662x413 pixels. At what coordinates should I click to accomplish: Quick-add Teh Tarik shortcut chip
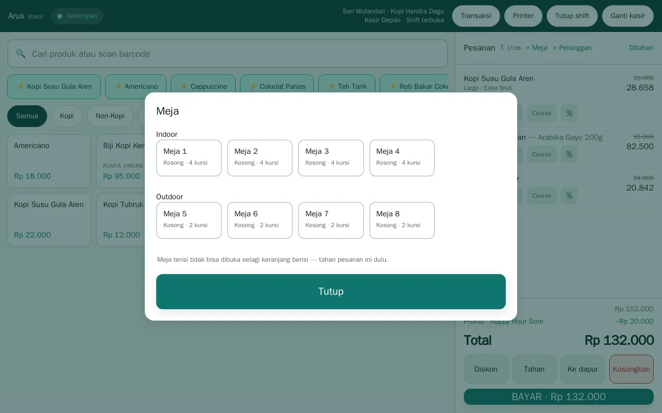click(x=347, y=87)
